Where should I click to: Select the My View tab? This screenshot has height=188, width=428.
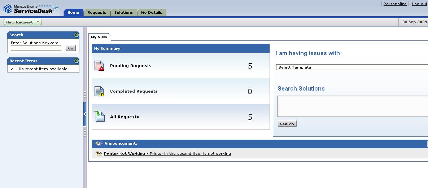[99, 37]
